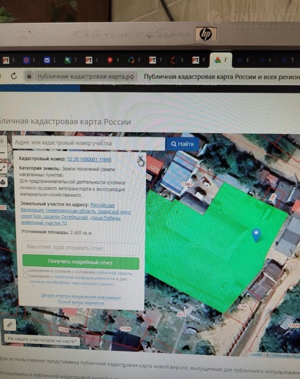Select the ruler measurement tool
Viewport: 300px width, 379px height.
click(x=10, y=324)
